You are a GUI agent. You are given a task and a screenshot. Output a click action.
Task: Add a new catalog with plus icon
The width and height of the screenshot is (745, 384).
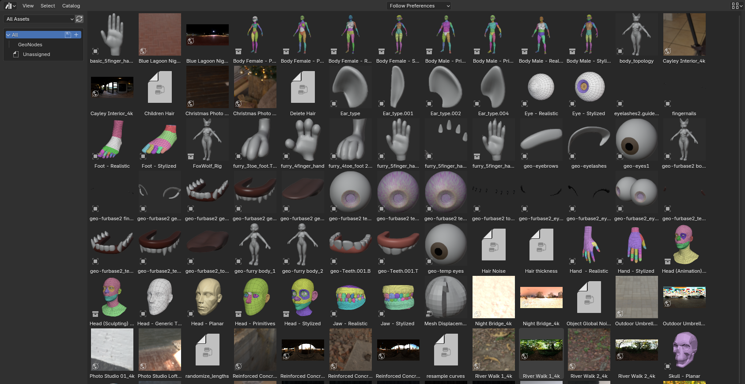click(x=76, y=34)
